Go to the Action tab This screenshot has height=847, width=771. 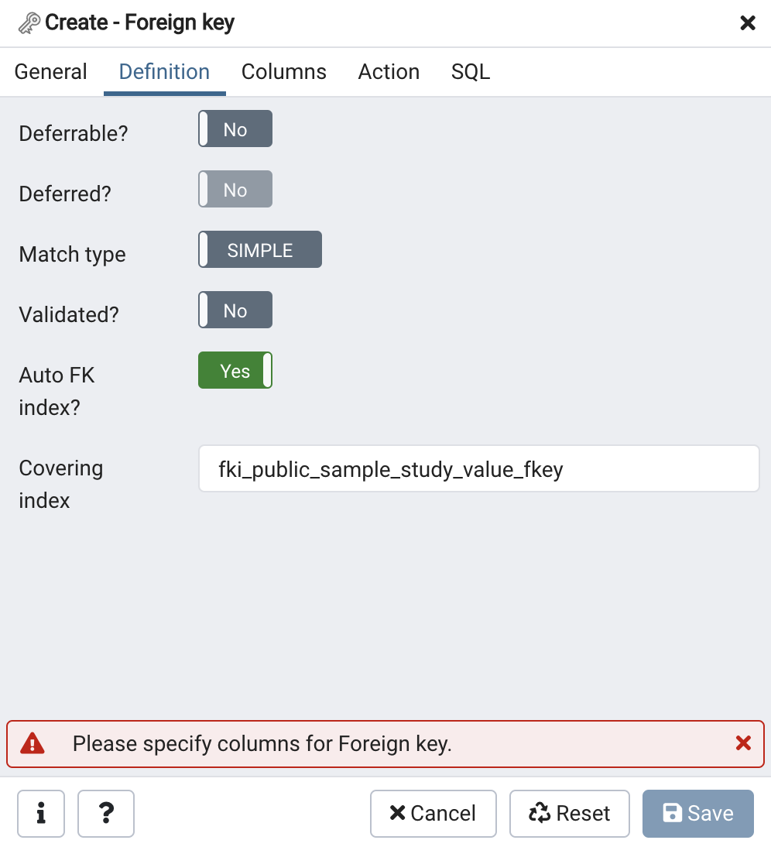pos(389,72)
